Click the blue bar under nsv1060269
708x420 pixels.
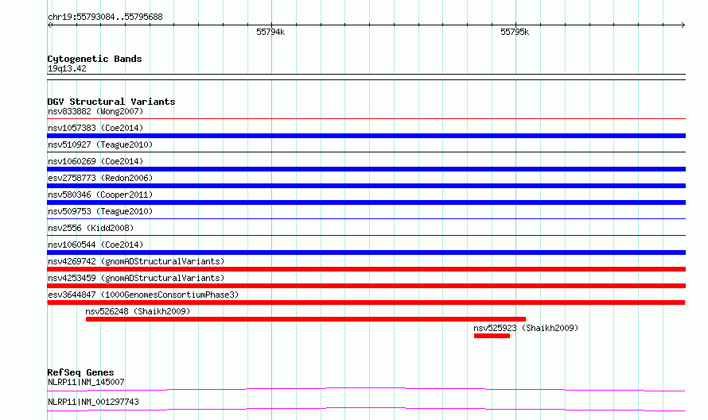(x=366, y=169)
